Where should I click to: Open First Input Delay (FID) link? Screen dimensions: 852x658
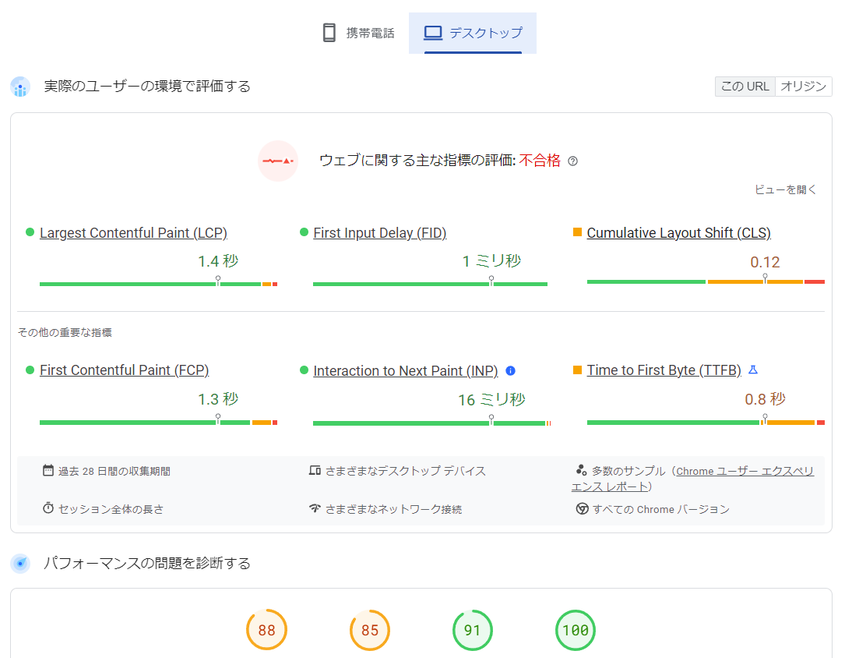coord(380,233)
